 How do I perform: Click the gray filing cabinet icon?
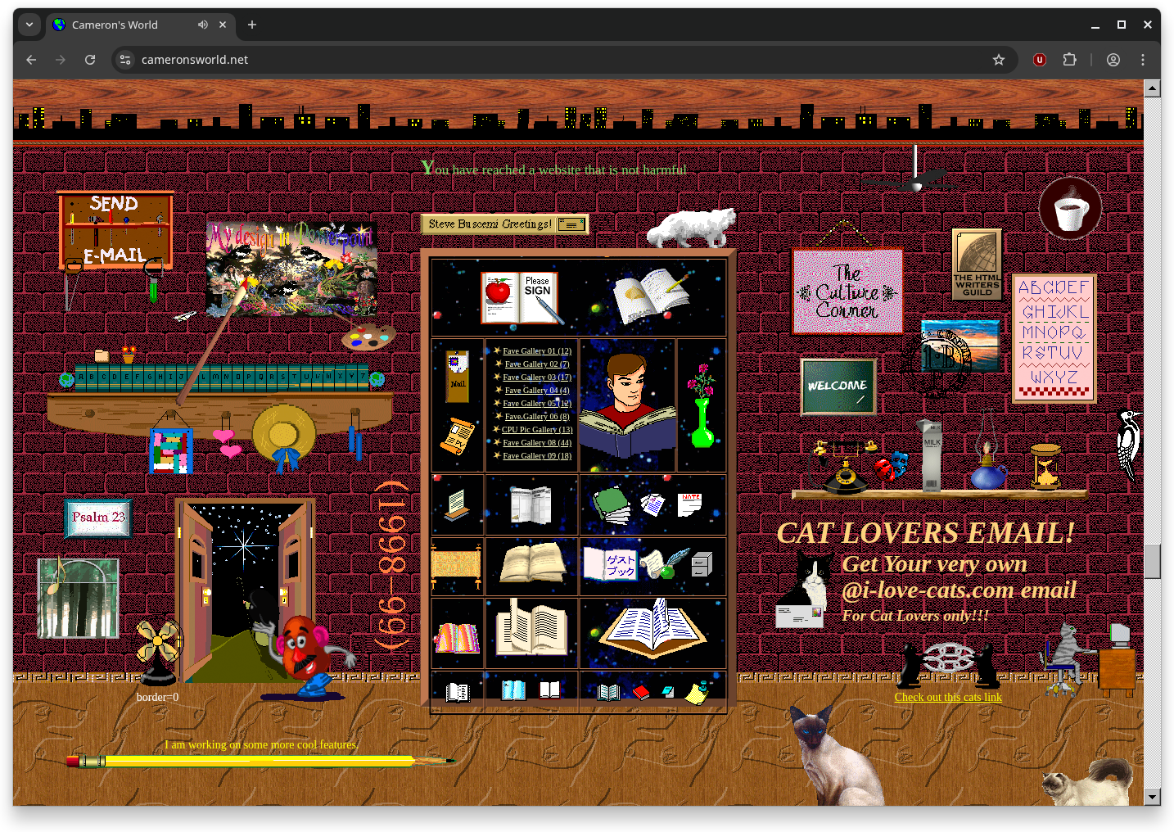tap(702, 564)
